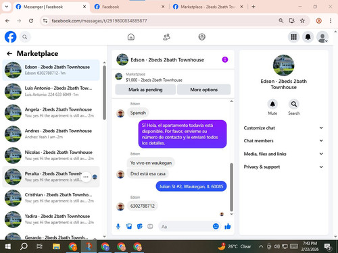Show hidden system tray icons chevron
The width and height of the screenshot is (338, 253).
coord(261,246)
